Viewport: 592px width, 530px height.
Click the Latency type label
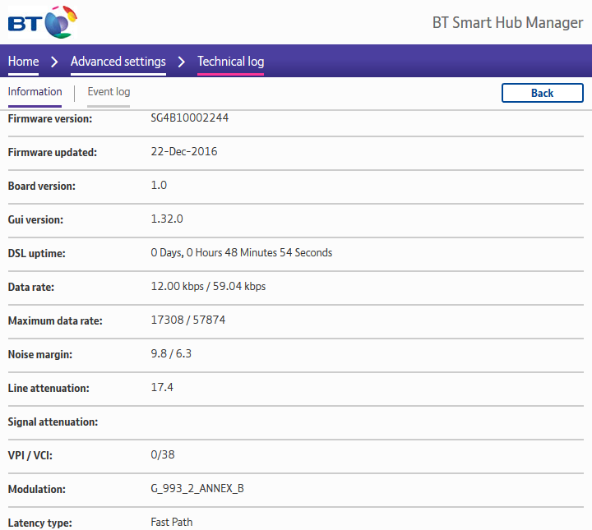tap(40, 523)
